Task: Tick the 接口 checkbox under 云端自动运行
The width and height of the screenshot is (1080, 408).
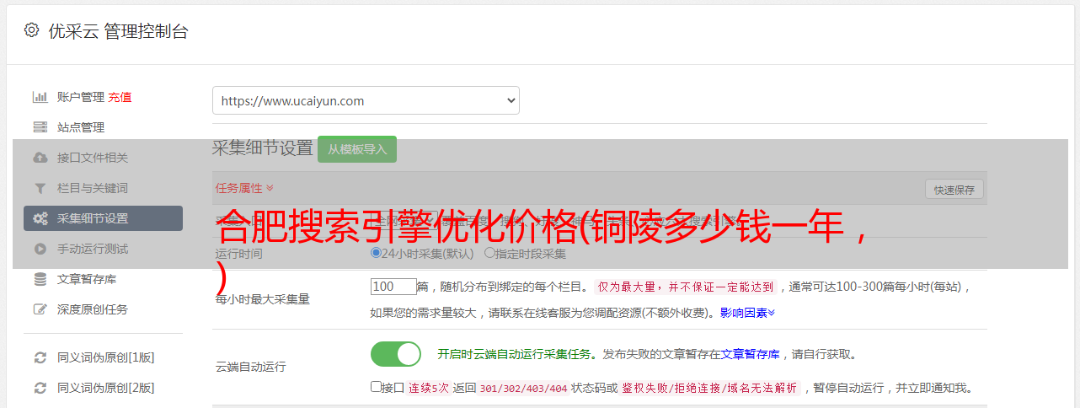Action: click(x=376, y=387)
